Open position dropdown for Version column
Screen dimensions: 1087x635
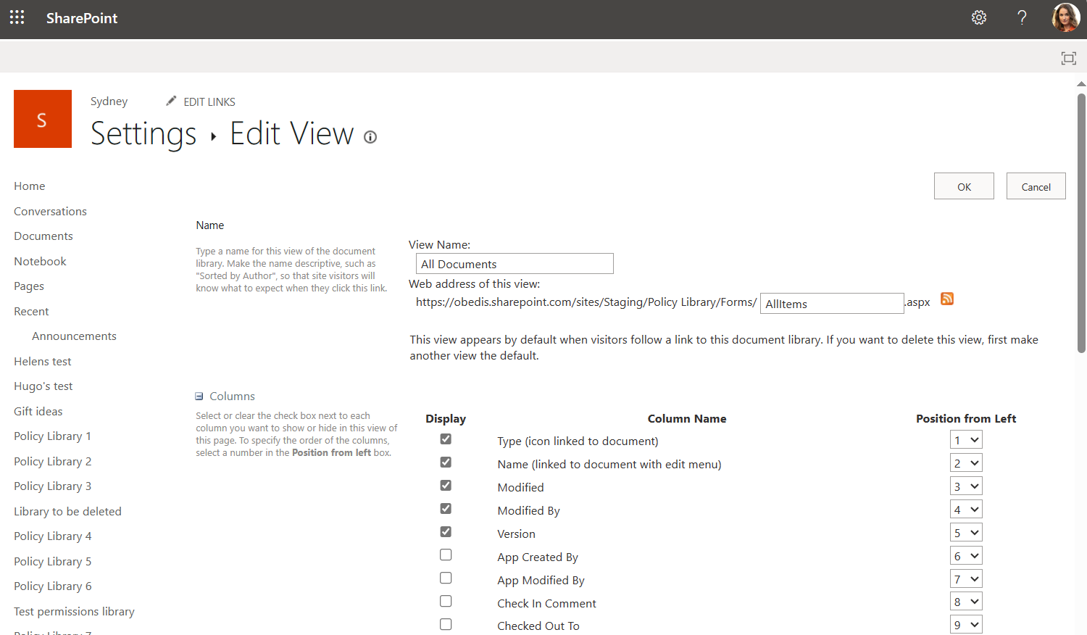click(966, 533)
